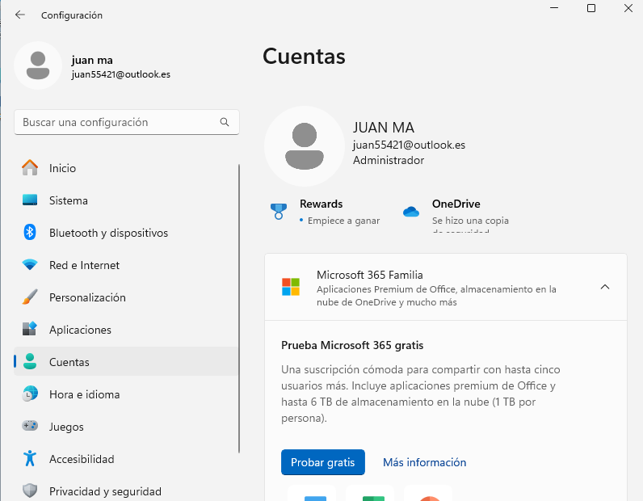643x501 pixels.
Task: Click the Aplicaciones icon
Action: pyautogui.click(x=30, y=329)
